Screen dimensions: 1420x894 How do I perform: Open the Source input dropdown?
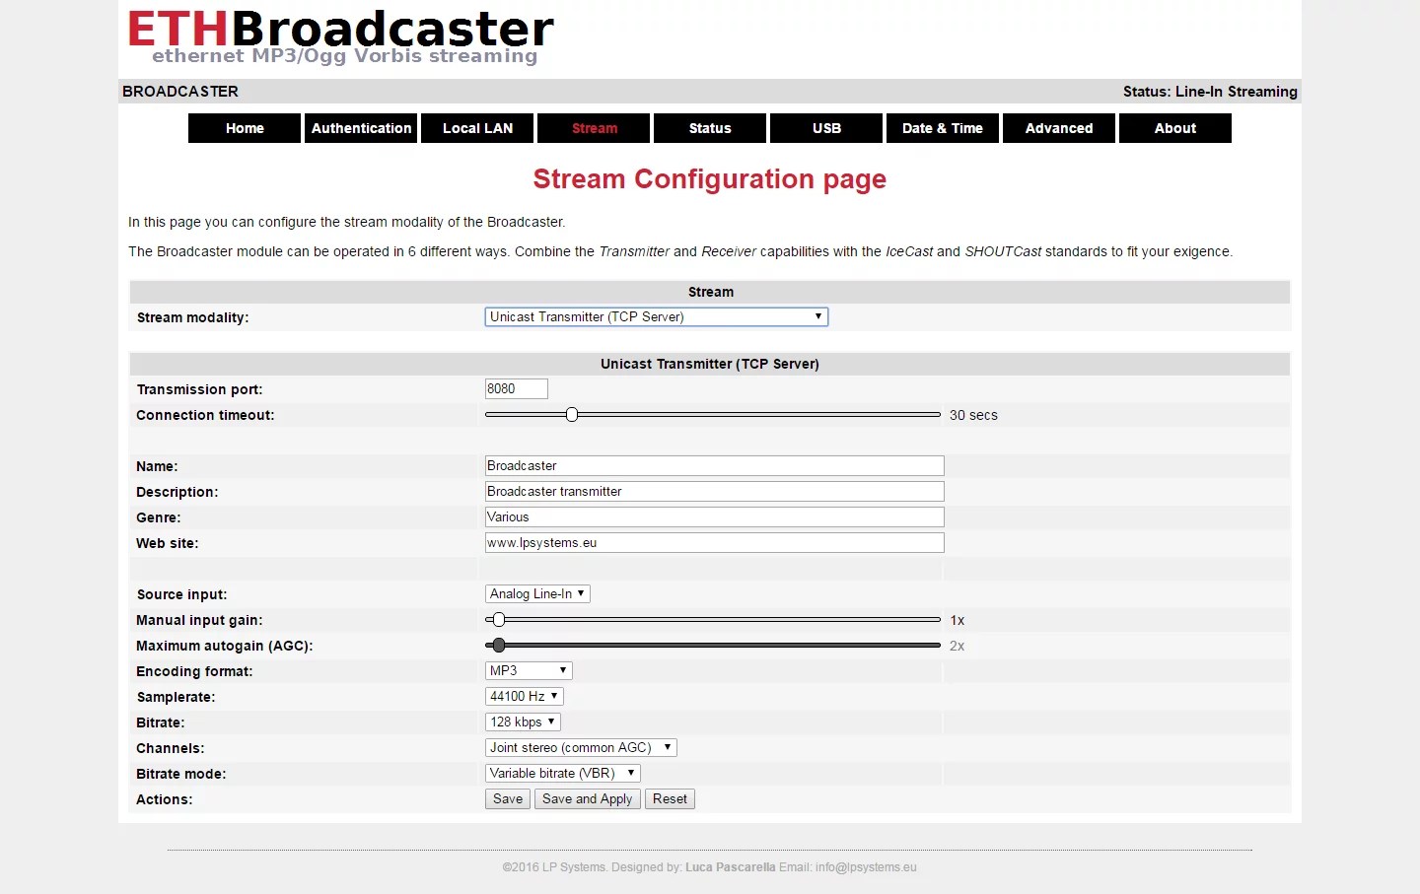537,594
